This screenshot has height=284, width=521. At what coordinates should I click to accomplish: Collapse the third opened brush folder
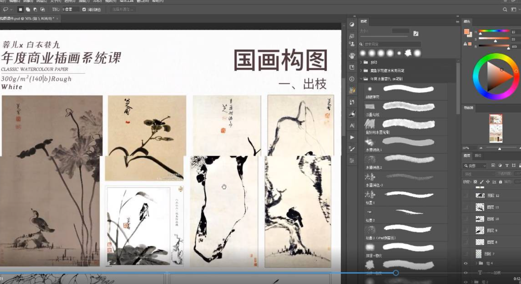pyautogui.click(x=361, y=79)
